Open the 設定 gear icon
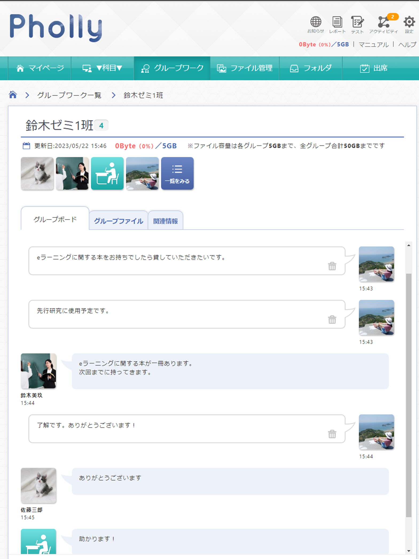The width and height of the screenshot is (419, 559). (x=409, y=24)
